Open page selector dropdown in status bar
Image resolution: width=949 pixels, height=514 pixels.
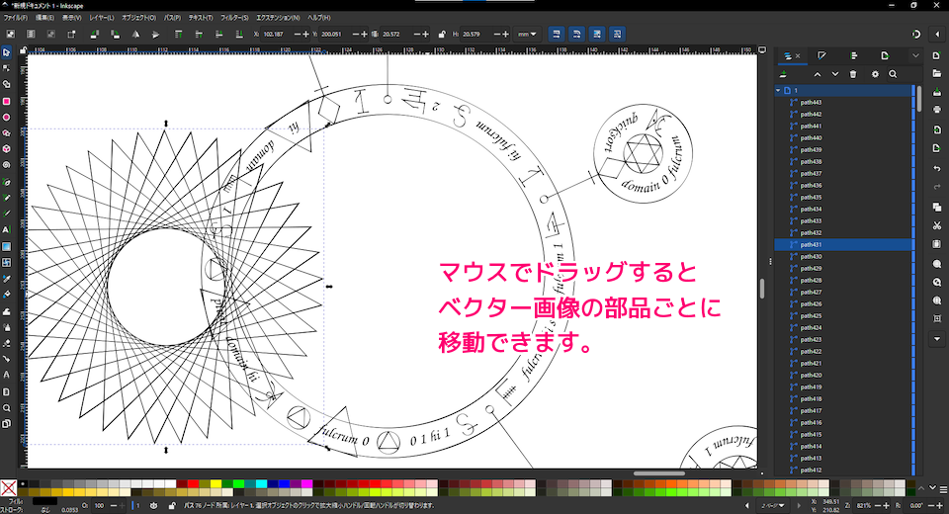772,505
